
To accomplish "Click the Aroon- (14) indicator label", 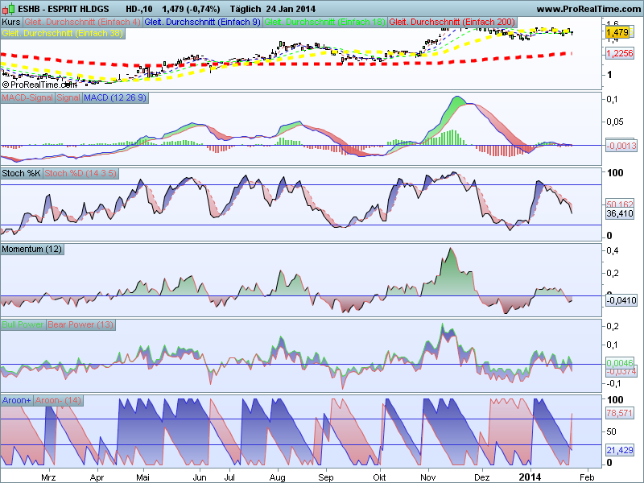I will tap(58, 400).
